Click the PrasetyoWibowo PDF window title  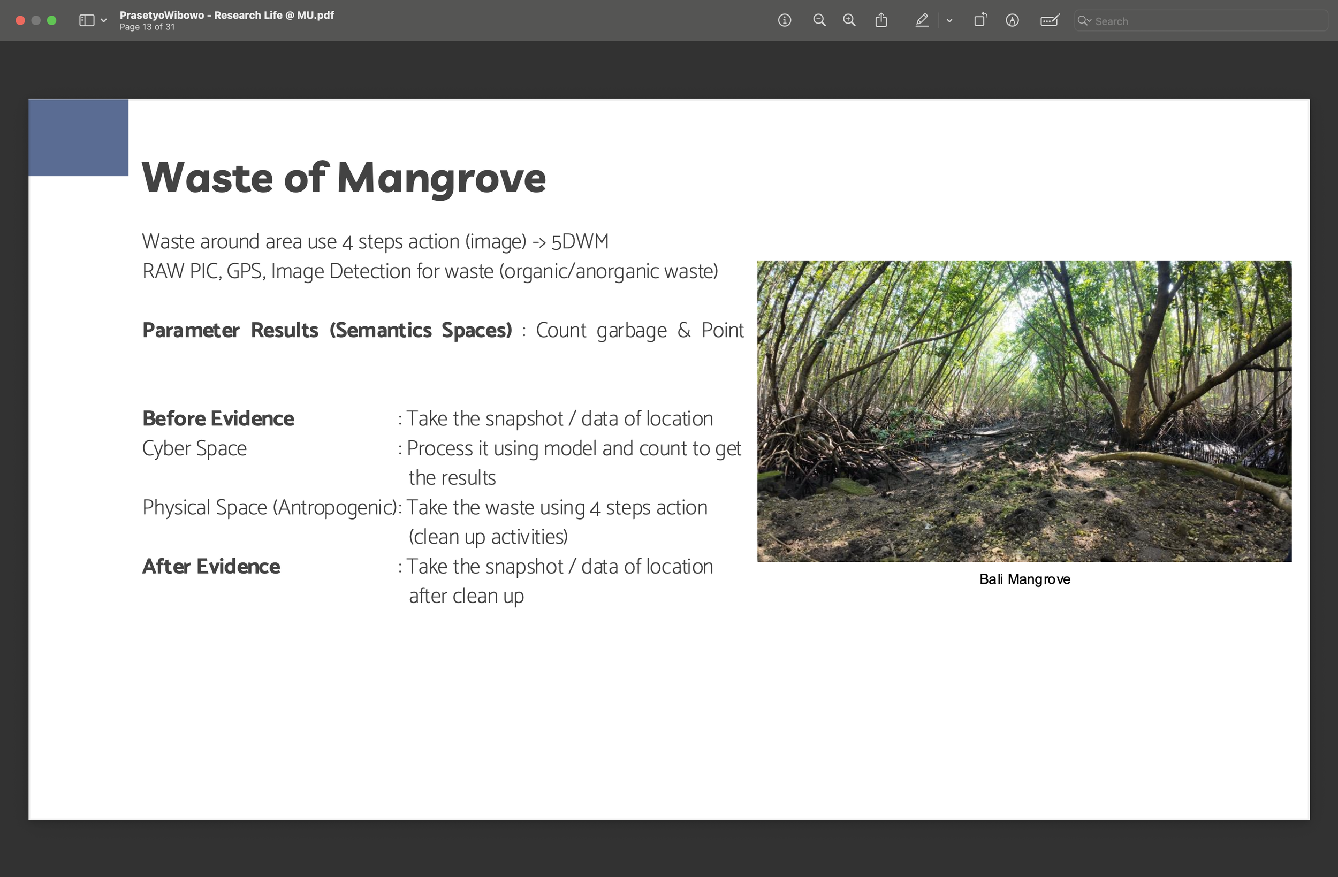[226, 15]
